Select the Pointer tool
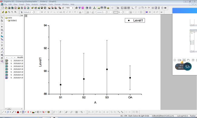197x118 pixels. click(x=2, y=17)
